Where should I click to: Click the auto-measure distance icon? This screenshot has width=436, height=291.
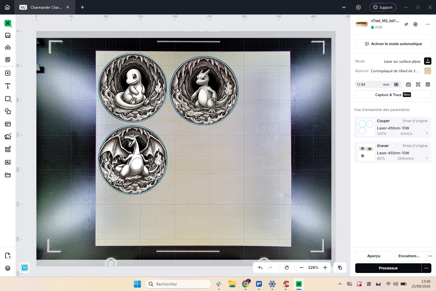pyautogui.click(x=396, y=84)
